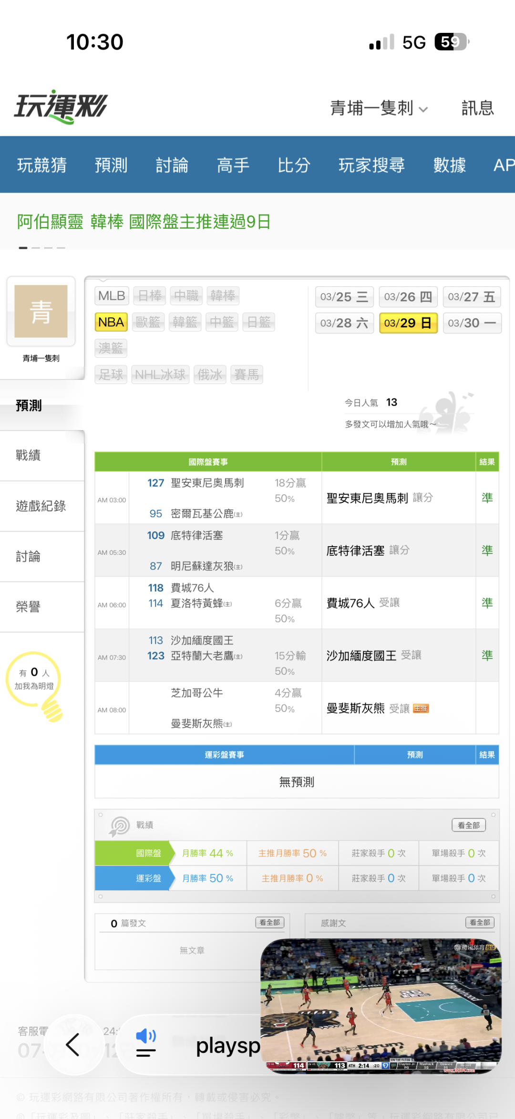Screen dimensions: 515x1119
Task: Choose the 03/30 一 date
Action: coord(472,323)
